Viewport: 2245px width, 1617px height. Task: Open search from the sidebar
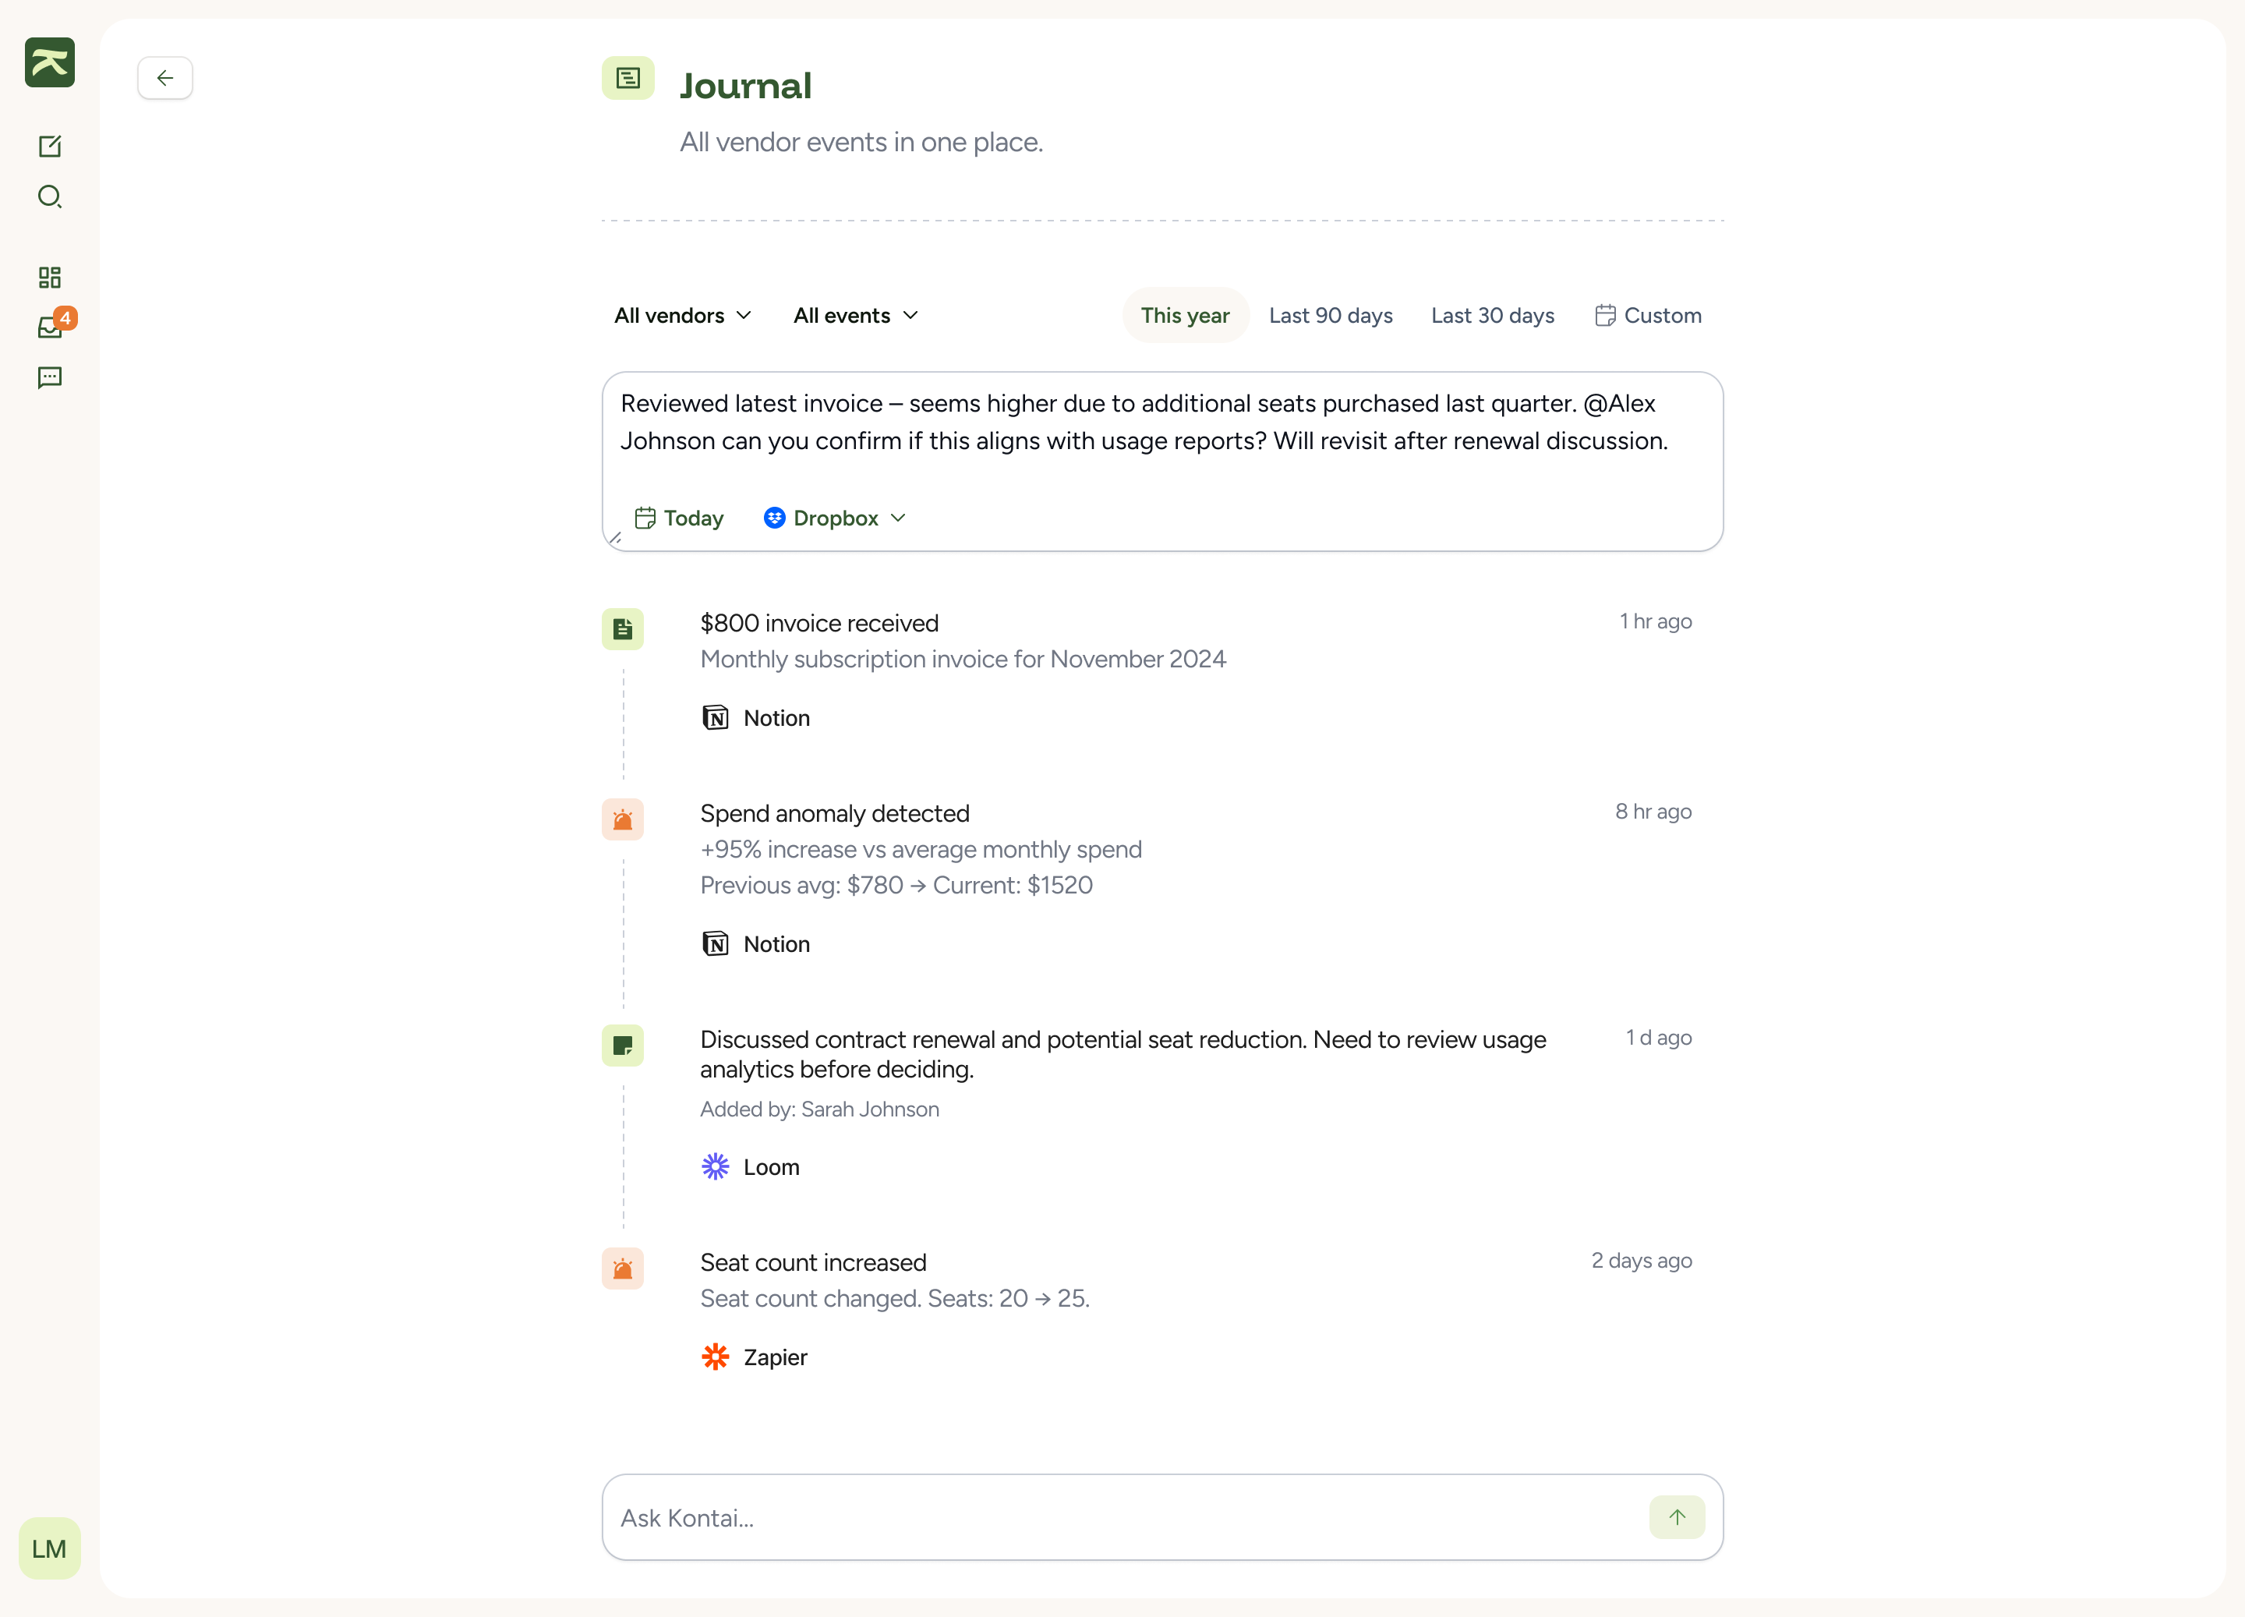point(49,196)
